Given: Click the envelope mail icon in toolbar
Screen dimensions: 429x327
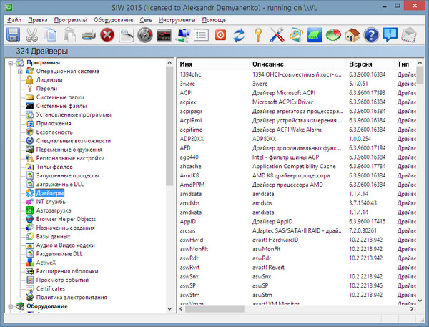Looking at the screenshot, I should point(408,34).
